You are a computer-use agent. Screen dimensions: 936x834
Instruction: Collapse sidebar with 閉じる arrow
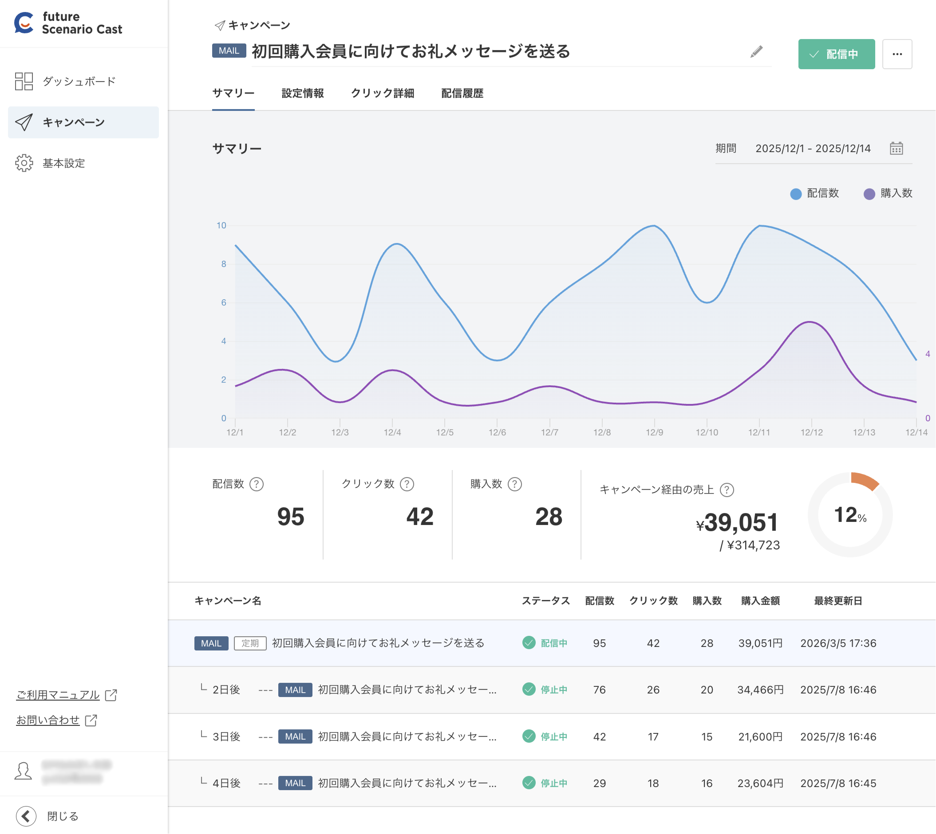click(x=26, y=816)
